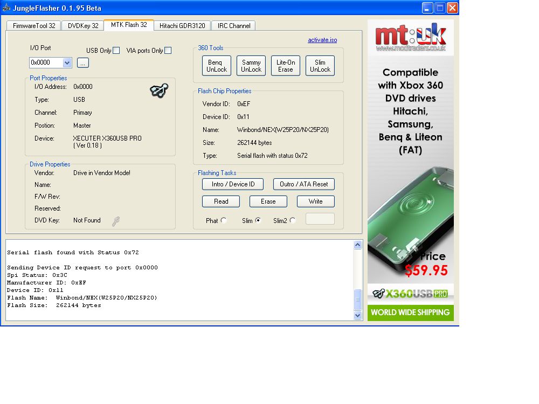539x404 pixels.
Task: Click the log line 'Manufacturer ID: 0xEF'
Action: pos(46,283)
